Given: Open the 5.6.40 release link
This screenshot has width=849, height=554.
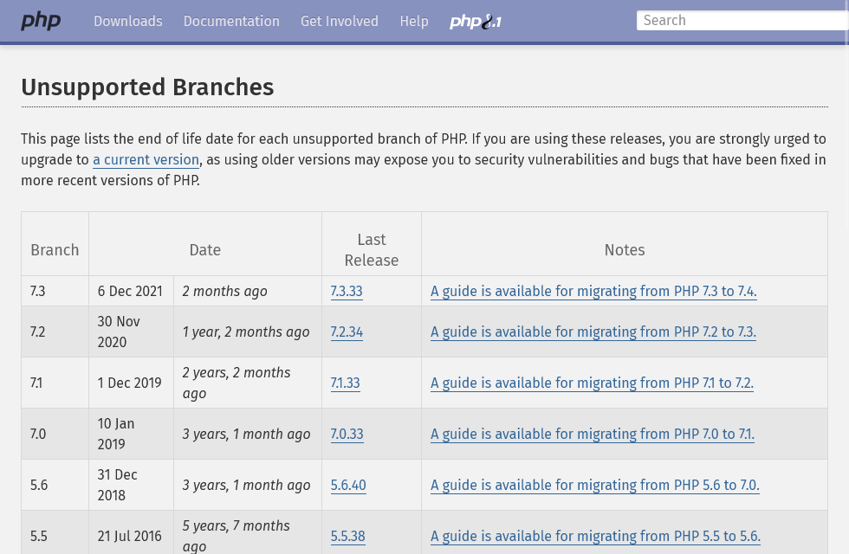Looking at the screenshot, I should pos(348,485).
